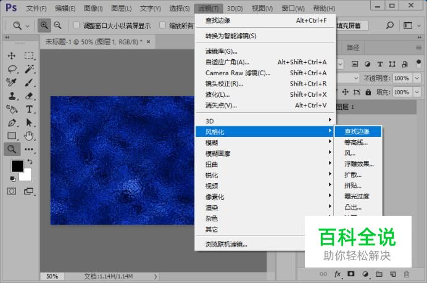Filter layers by adjustment layers icon
Image resolution: width=427 pixels, height=283 pixels.
point(367,64)
